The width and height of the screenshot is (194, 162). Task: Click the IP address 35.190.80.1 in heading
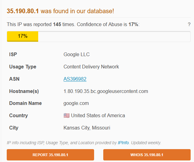pyautogui.click(x=23, y=11)
